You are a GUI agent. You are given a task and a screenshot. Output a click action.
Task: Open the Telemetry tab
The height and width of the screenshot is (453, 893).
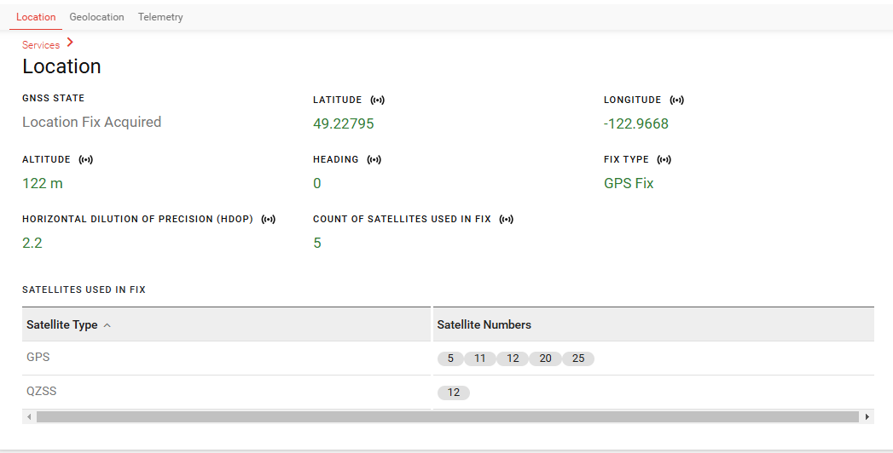point(160,17)
